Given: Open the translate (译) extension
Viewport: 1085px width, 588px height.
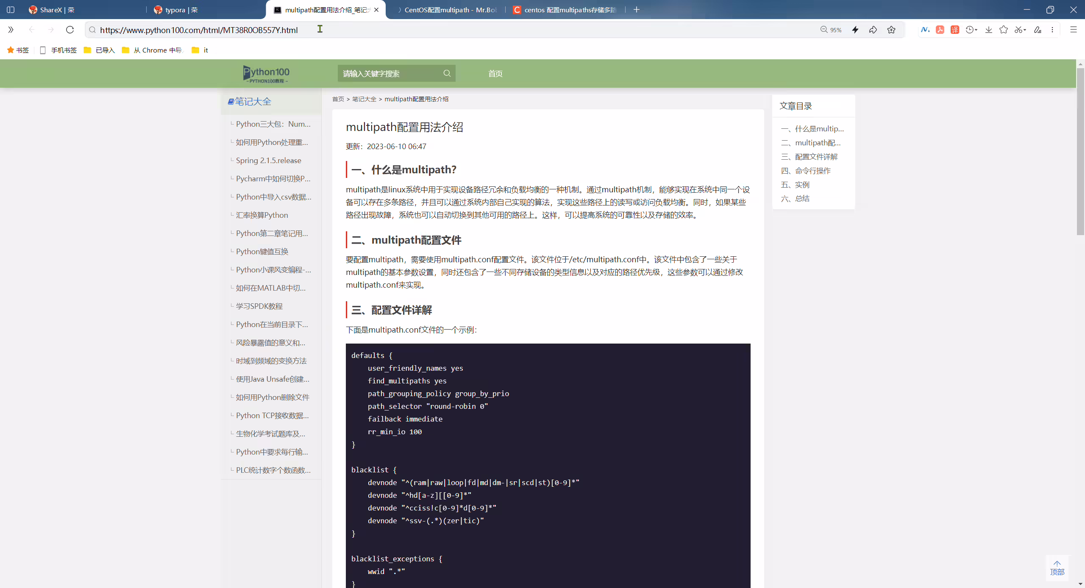Looking at the screenshot, I should pyautogui.click(x=955, y=30).
